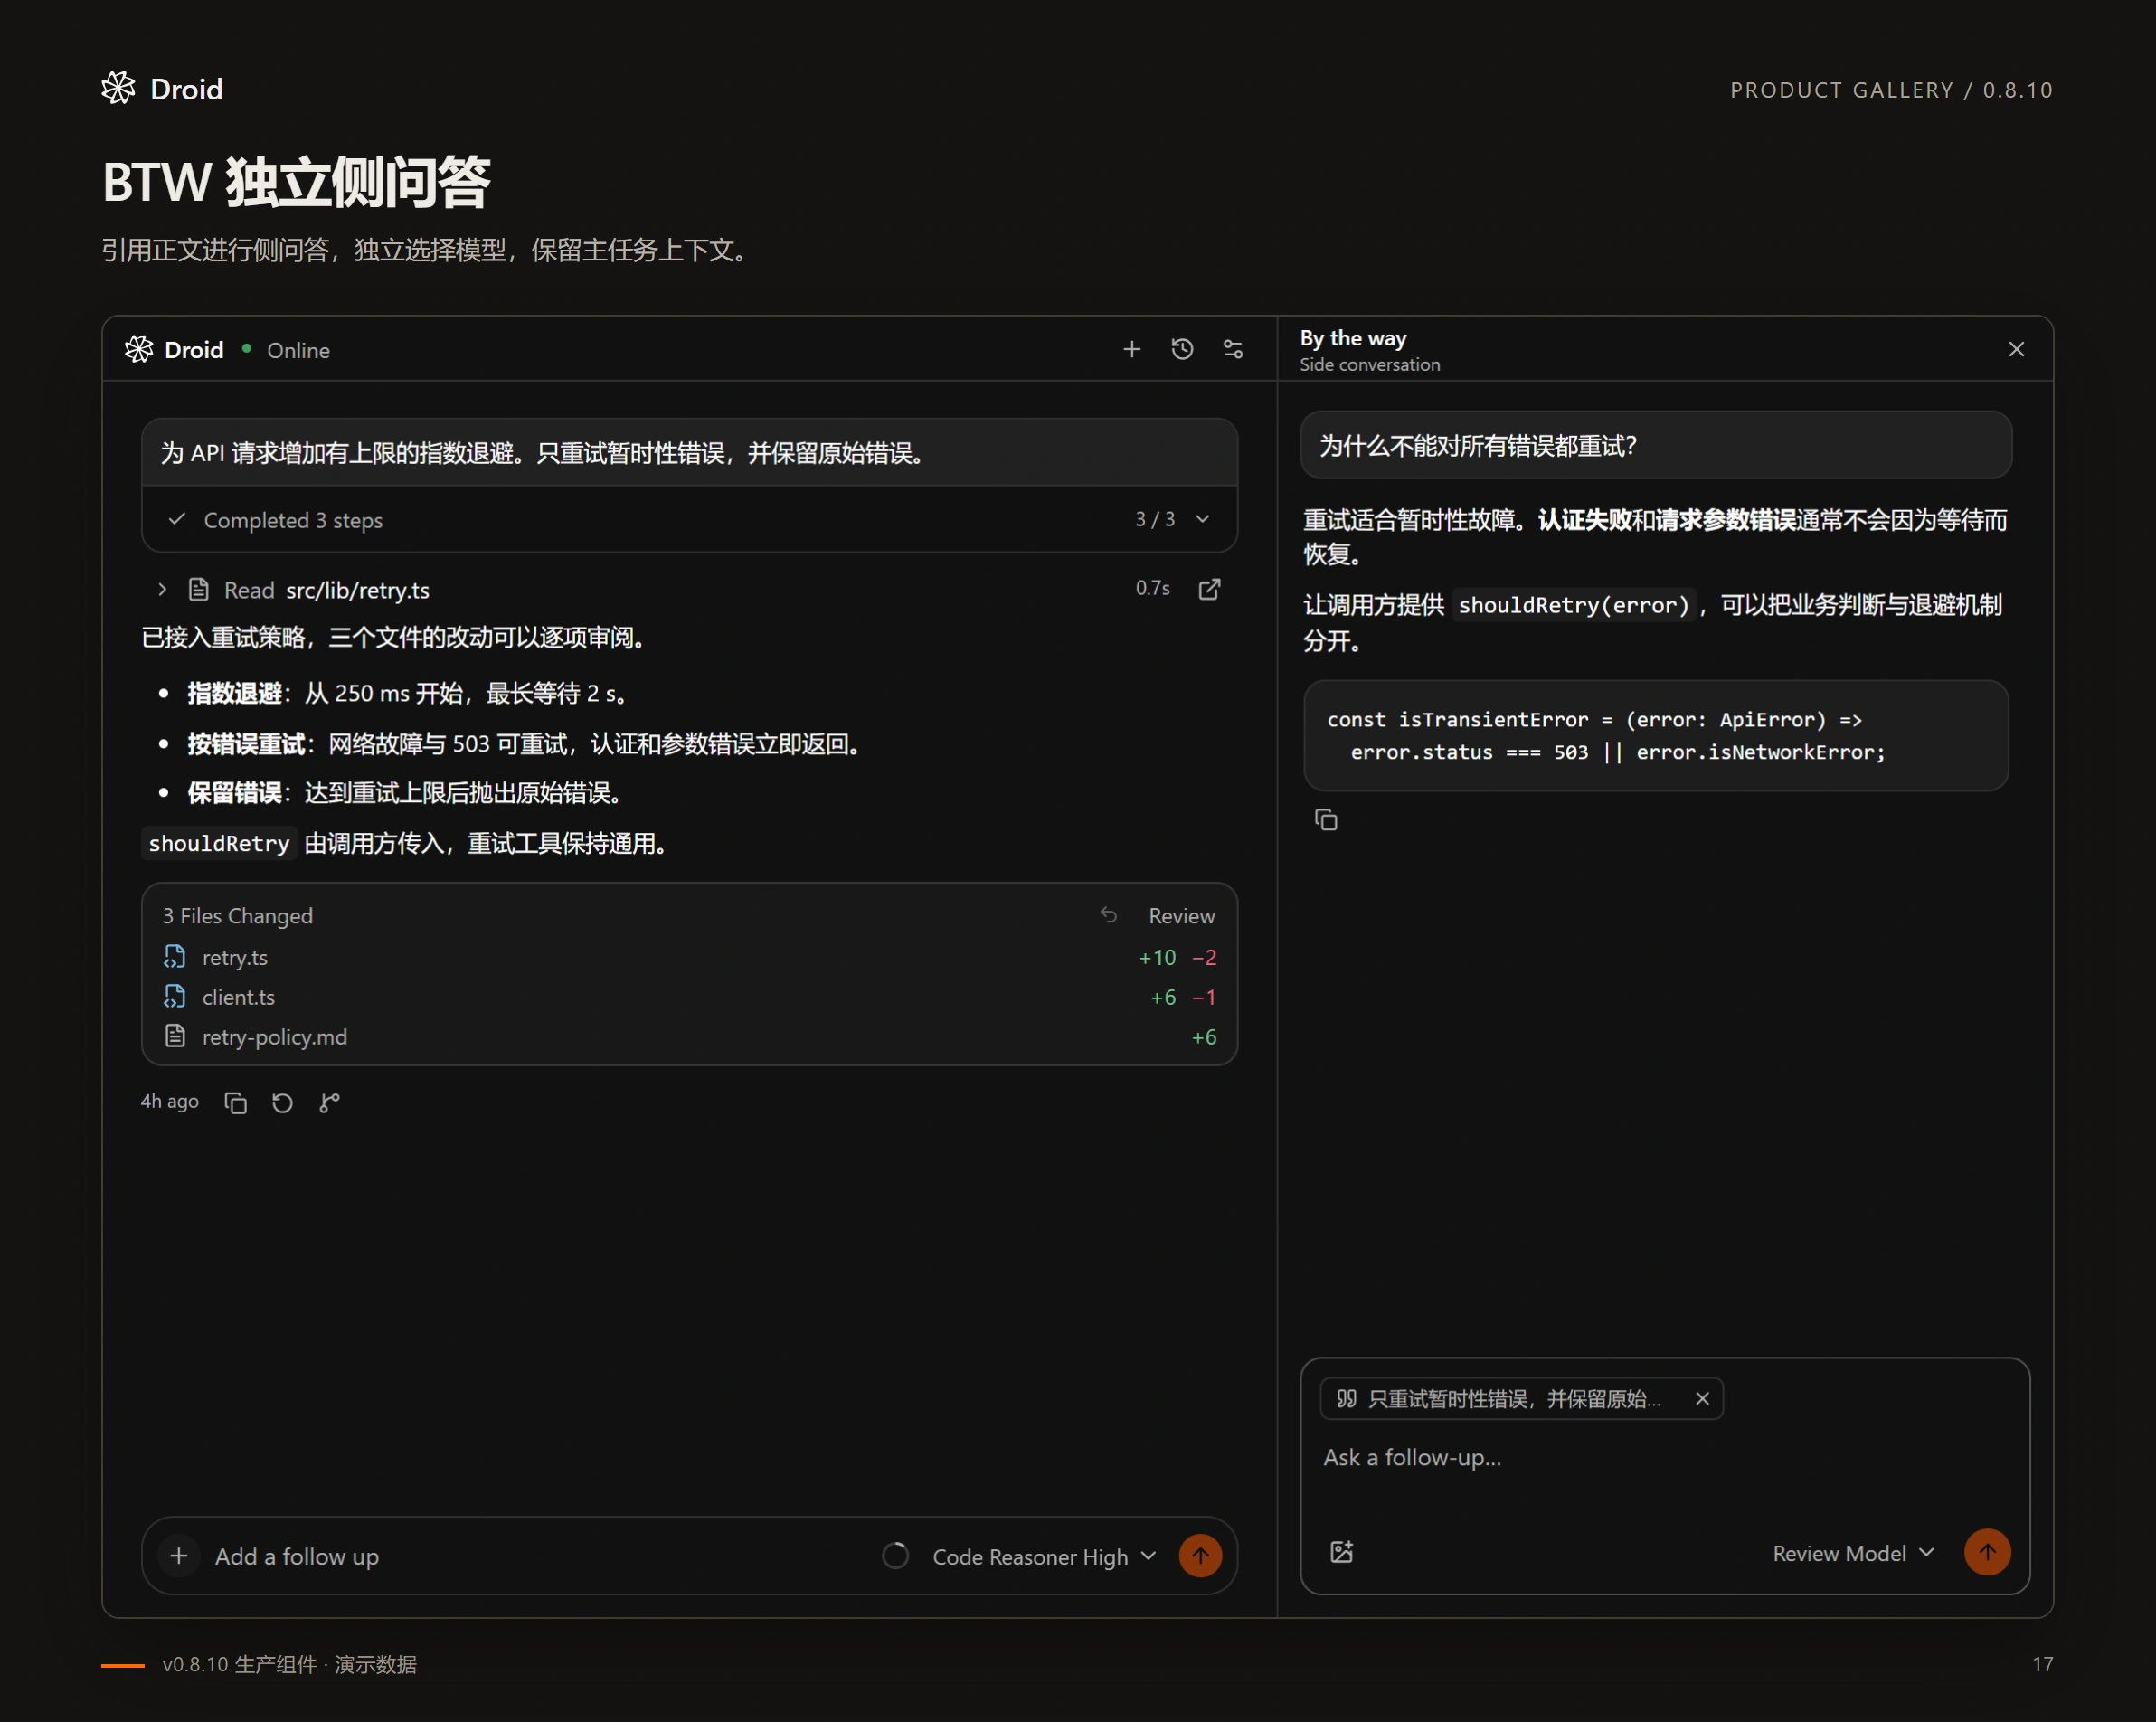This screenshot has height=1722, width=2156.
Task: Attach an image in the side conversation
Action: [x=1341, y=1552]
